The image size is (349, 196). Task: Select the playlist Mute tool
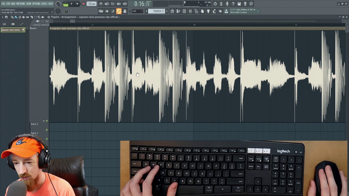pos(24,17)
